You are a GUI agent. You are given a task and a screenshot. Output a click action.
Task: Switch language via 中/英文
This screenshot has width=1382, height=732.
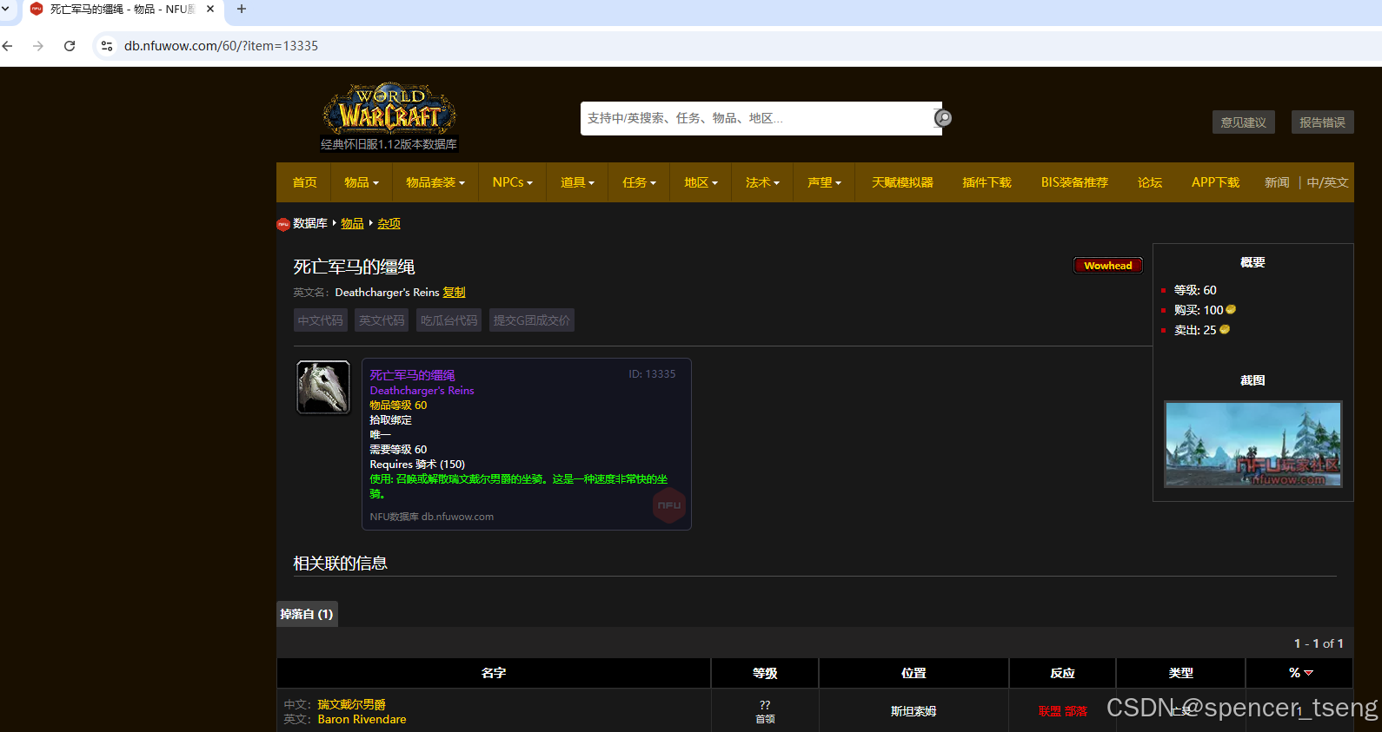[1328, 182]
